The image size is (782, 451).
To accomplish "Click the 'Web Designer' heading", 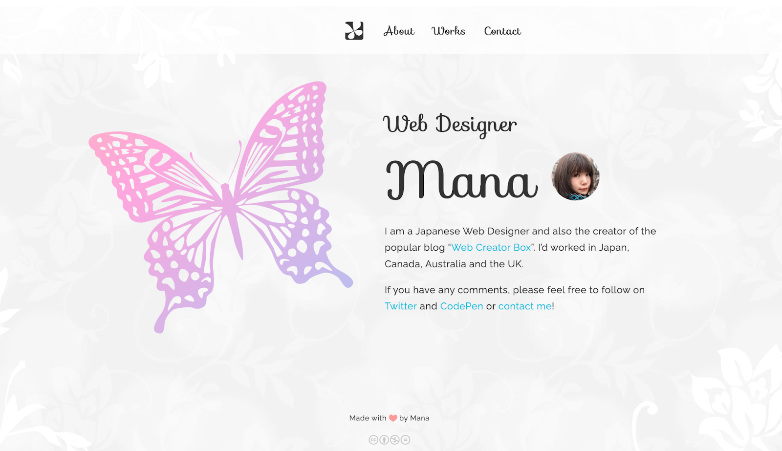I will (x=450, y=125).
